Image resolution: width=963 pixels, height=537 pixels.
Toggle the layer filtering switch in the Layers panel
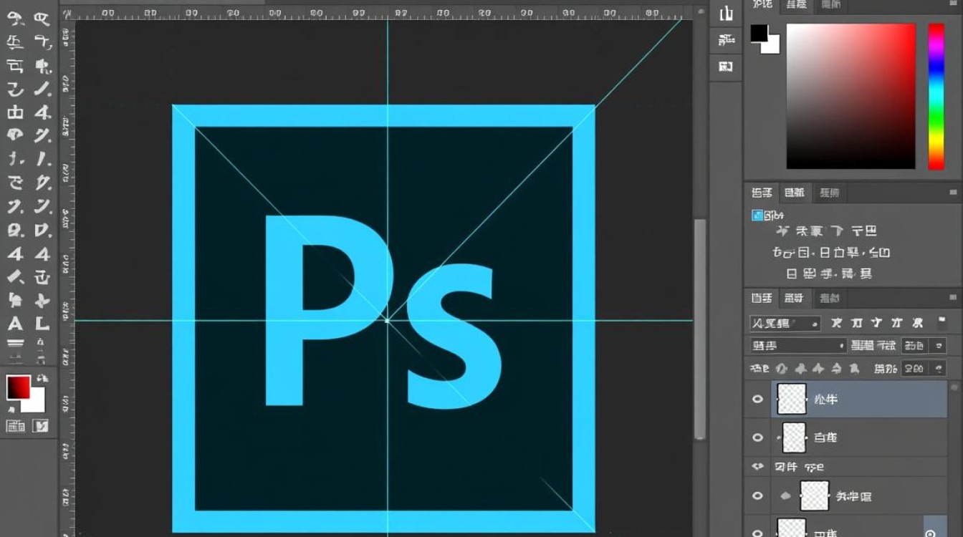pyautogui.click(x=942, y=323)
